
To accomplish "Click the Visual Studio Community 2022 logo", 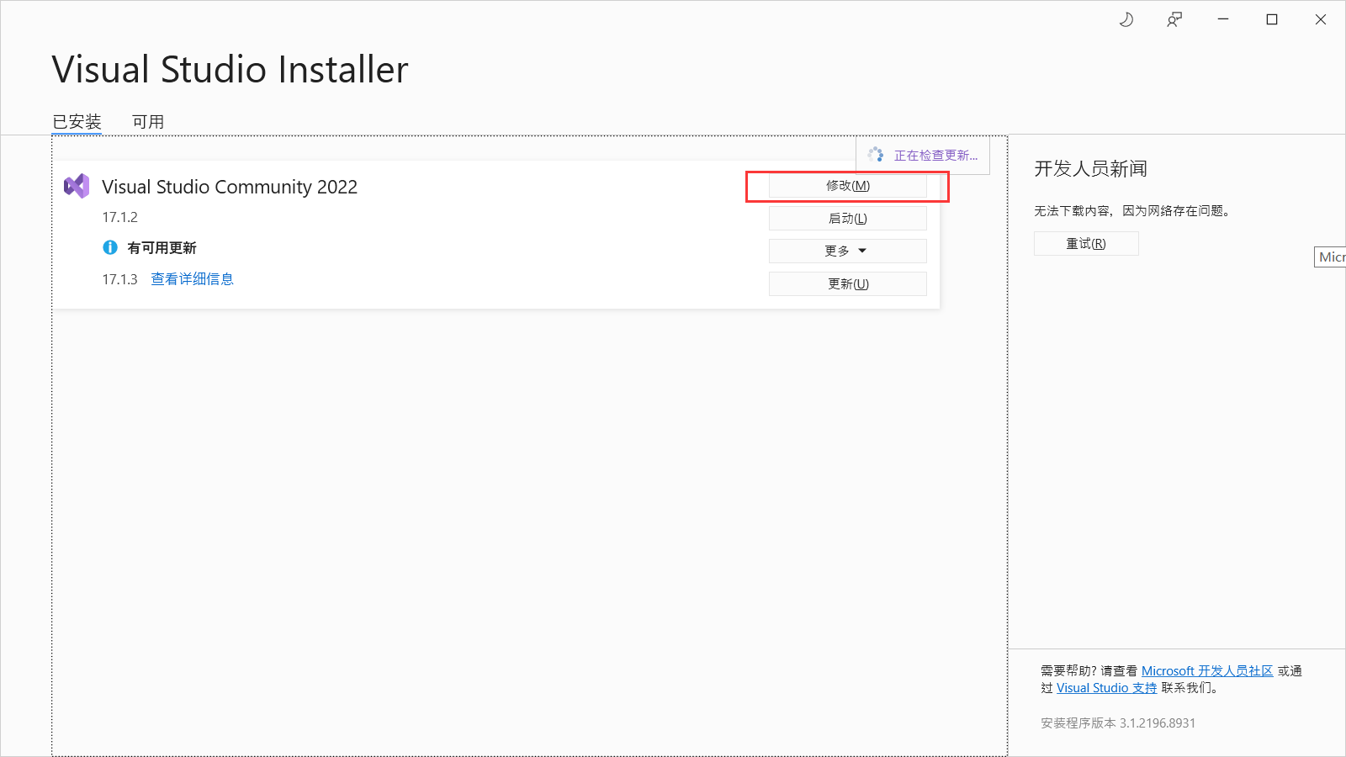I will pos(77,186).
